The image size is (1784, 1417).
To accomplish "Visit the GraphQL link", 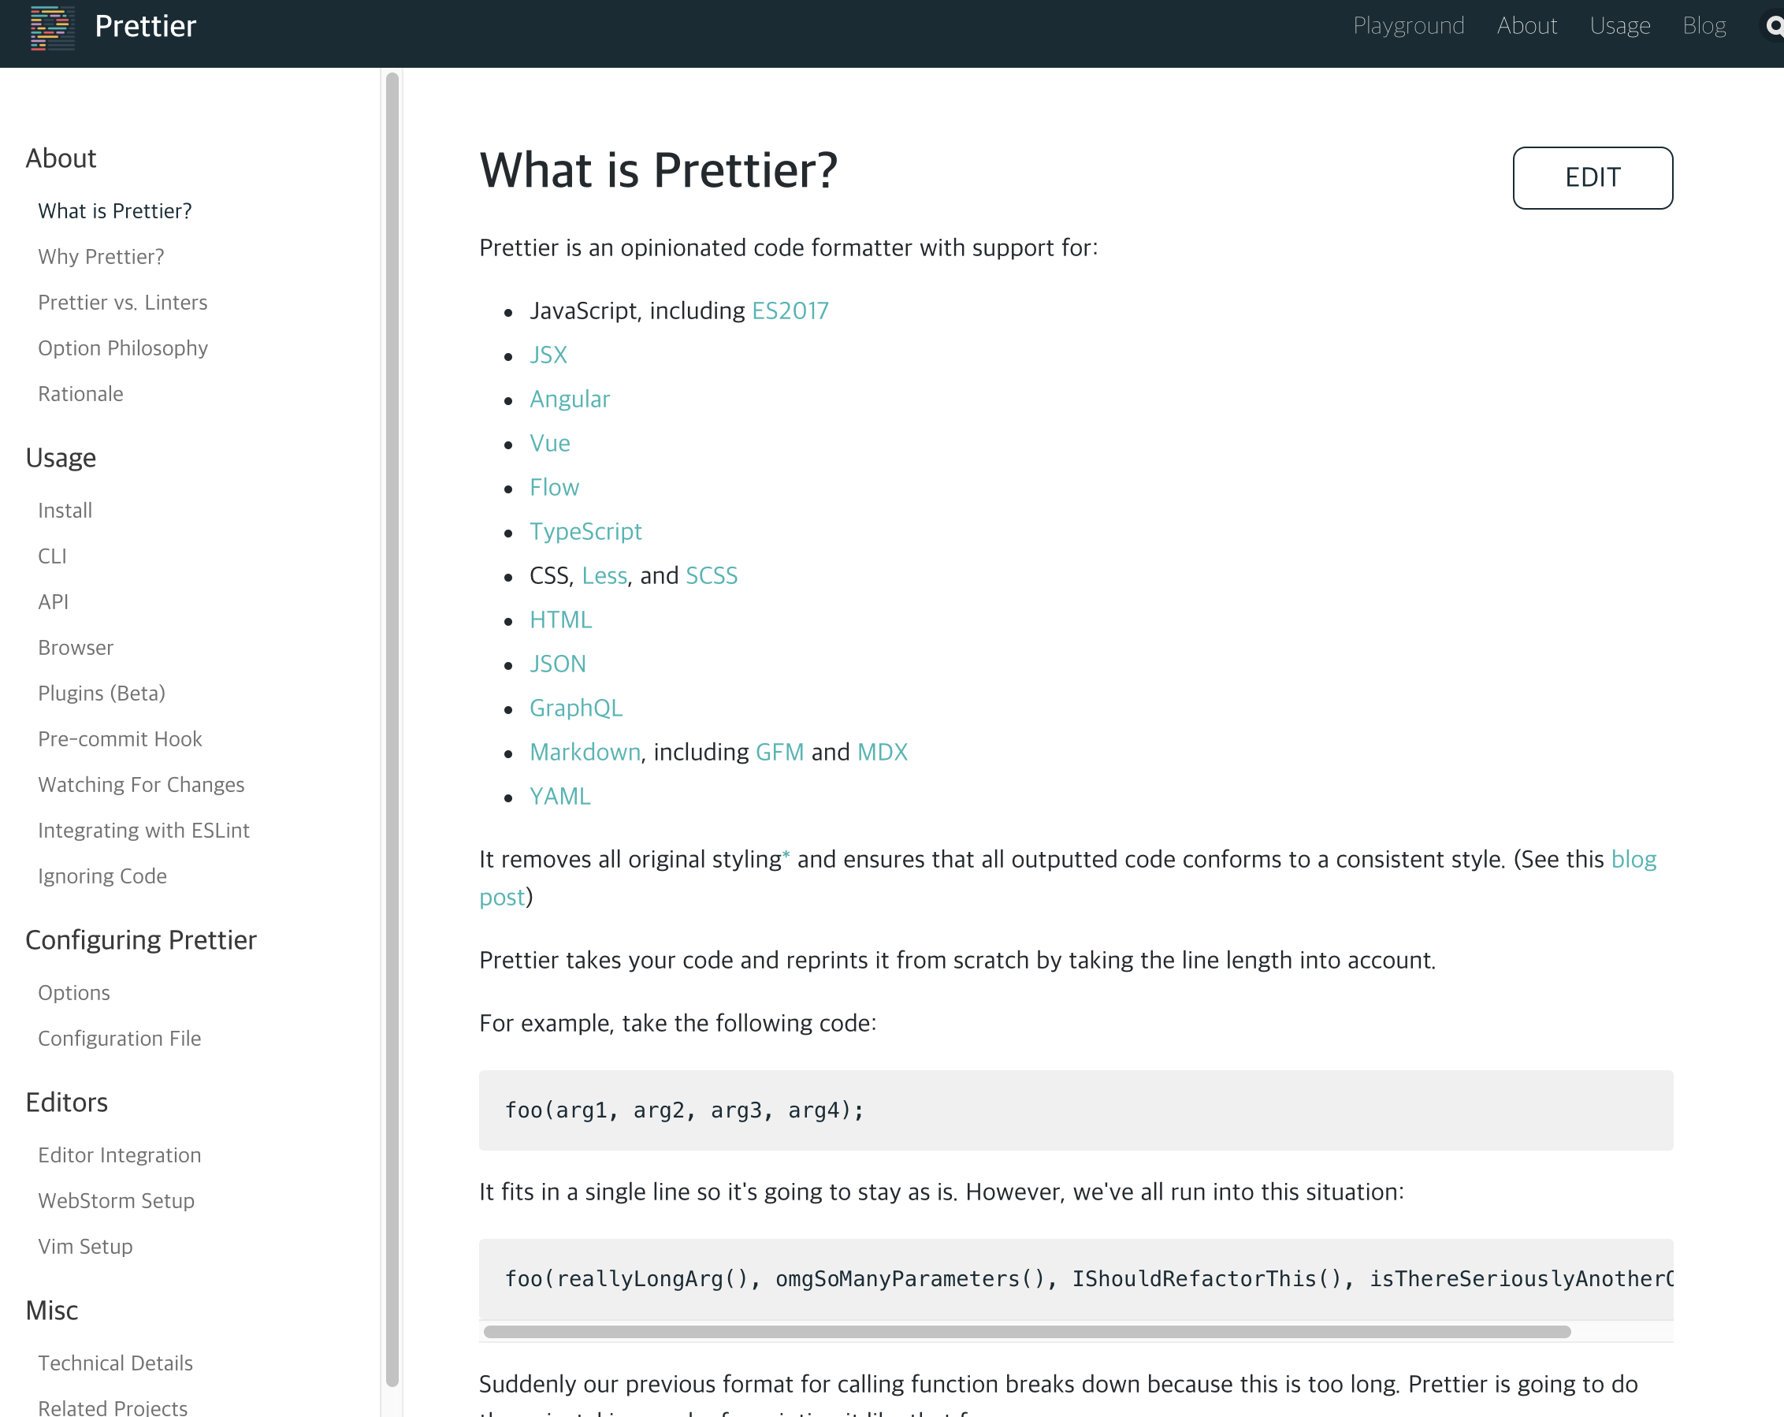I will (576, 708).
